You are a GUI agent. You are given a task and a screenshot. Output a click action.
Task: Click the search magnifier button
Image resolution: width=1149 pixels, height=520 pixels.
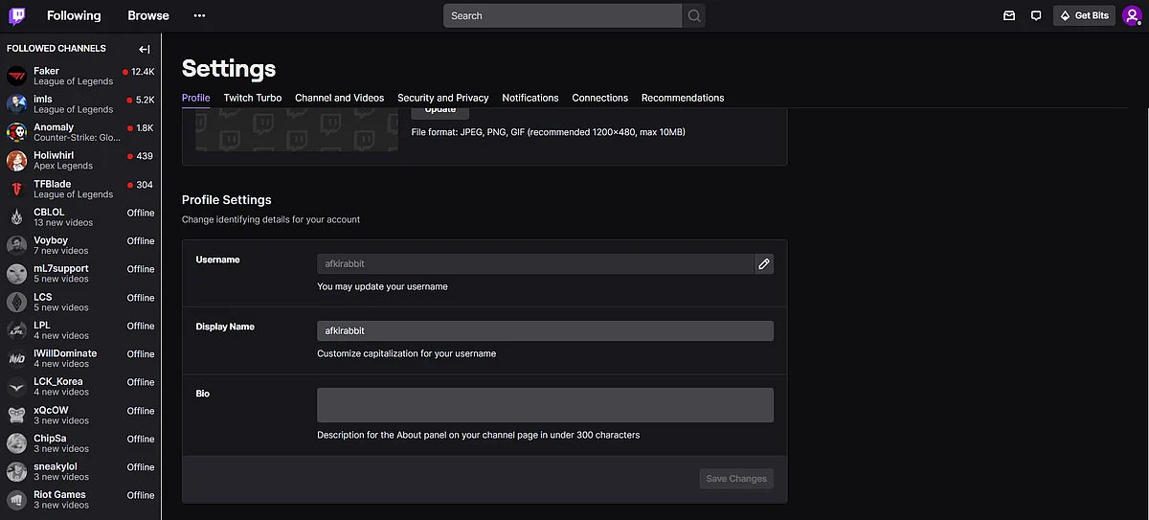[x=694, y=15]
